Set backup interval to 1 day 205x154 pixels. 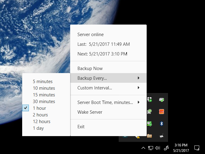46,128
